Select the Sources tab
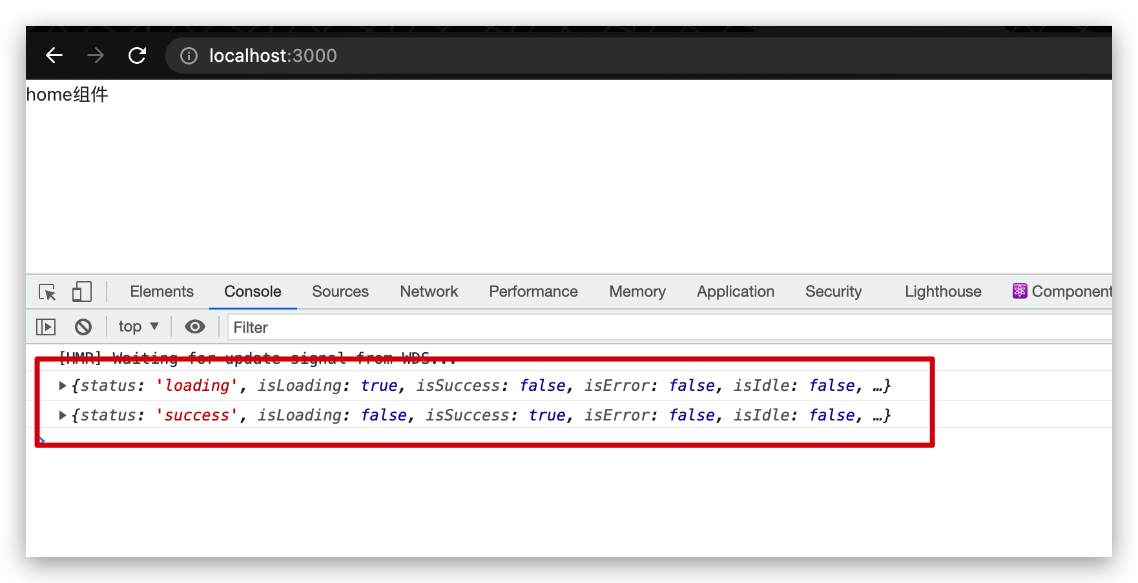This screenshot has width=1138, height=583. pos(340,291)
